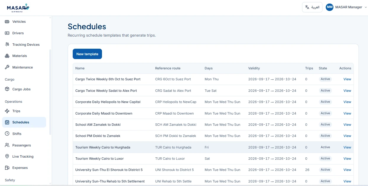Open Materials in the sidebar

click(x=24, y=56)
